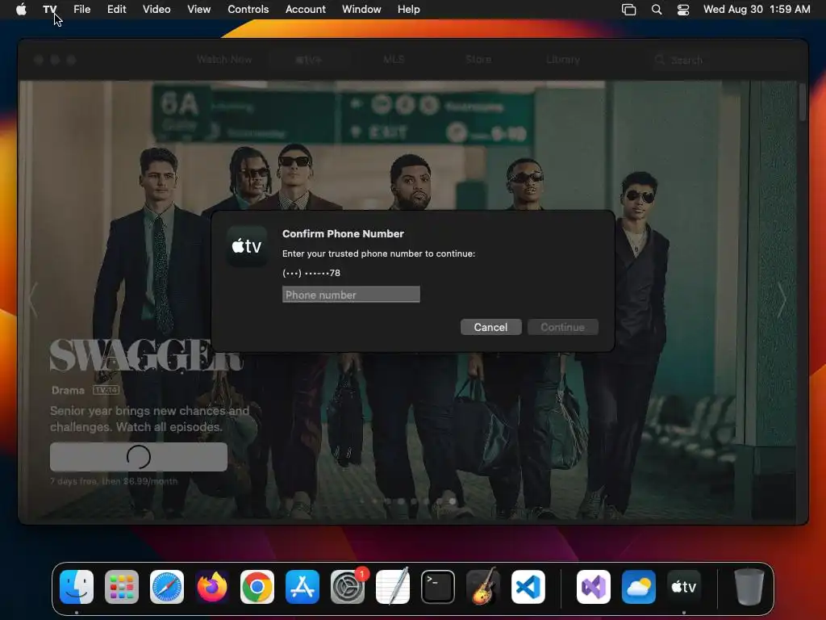Open App Store from the Dock
Viewport: 826px width, 620px height.
coord(302,587)
